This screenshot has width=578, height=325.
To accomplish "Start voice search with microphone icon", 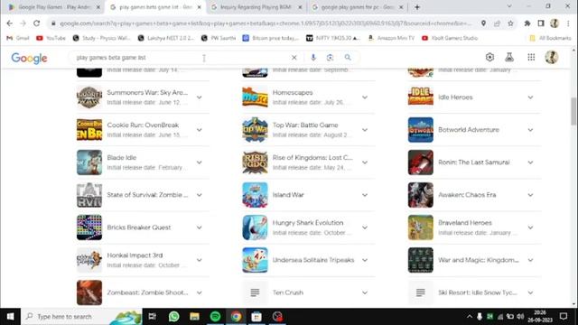I will (x=313, y=58).
